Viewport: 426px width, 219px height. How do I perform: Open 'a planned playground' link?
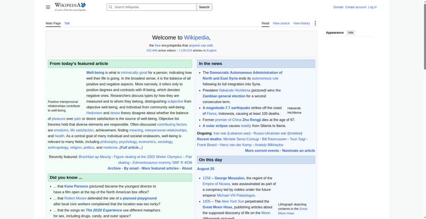[138, 198]
